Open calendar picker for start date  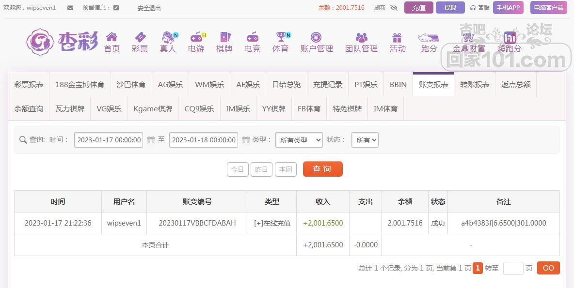pyautogui.click(x=151, y=140)
